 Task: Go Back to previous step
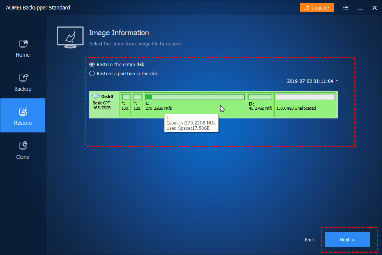pyautogui.click(x=310, y=239)
